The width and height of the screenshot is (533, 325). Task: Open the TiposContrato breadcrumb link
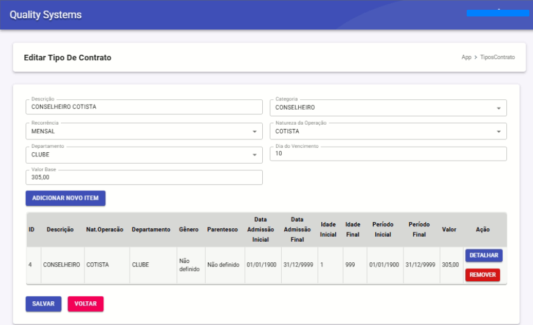[497, 57]
